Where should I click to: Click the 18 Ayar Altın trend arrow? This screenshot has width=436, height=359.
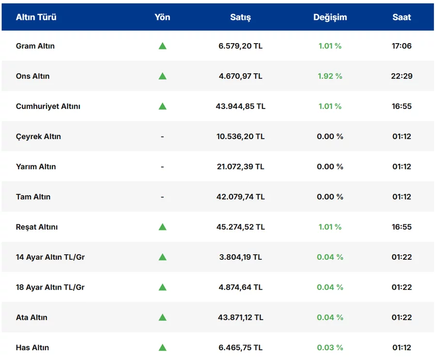pos(162,287)
